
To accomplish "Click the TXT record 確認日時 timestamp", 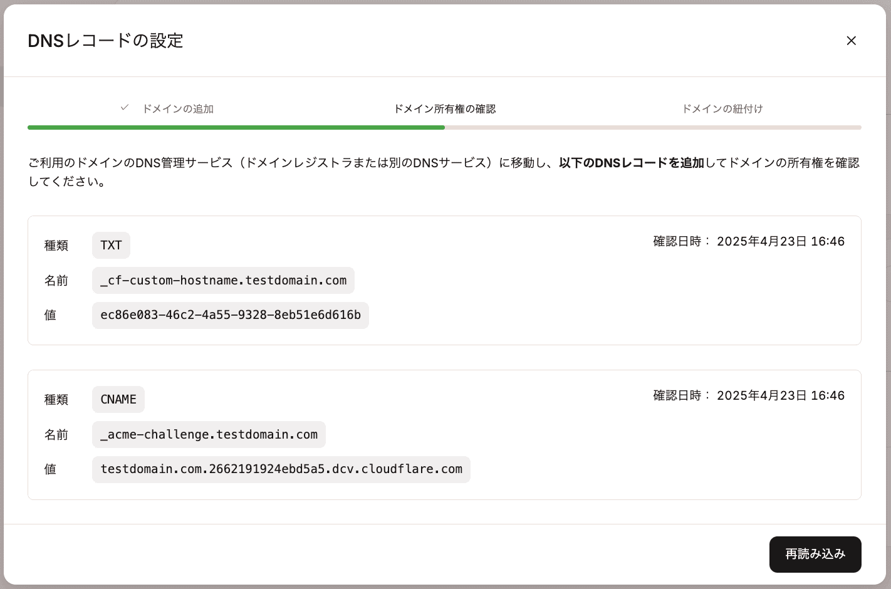I will coord(749,241).
